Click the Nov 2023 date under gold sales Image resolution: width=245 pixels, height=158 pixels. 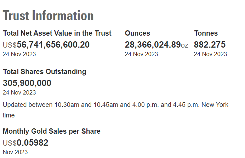point(15,152)
